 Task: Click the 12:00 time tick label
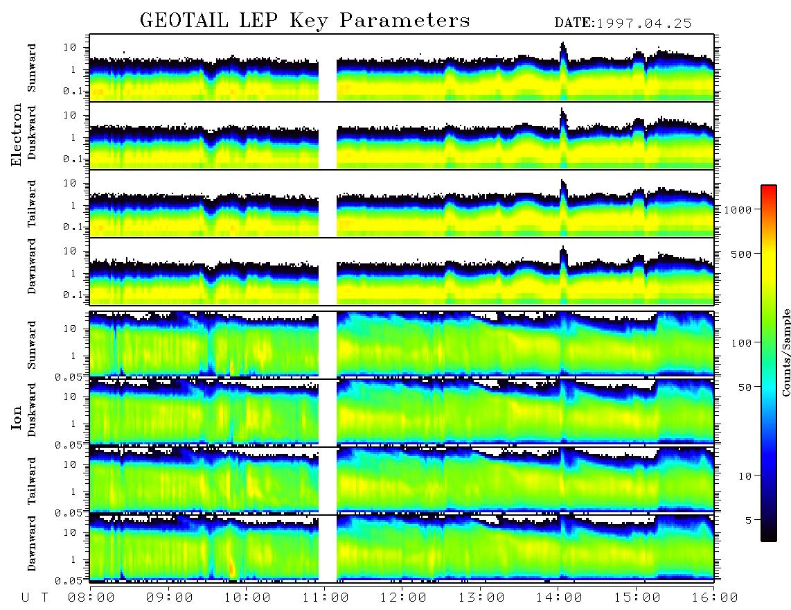403,598
